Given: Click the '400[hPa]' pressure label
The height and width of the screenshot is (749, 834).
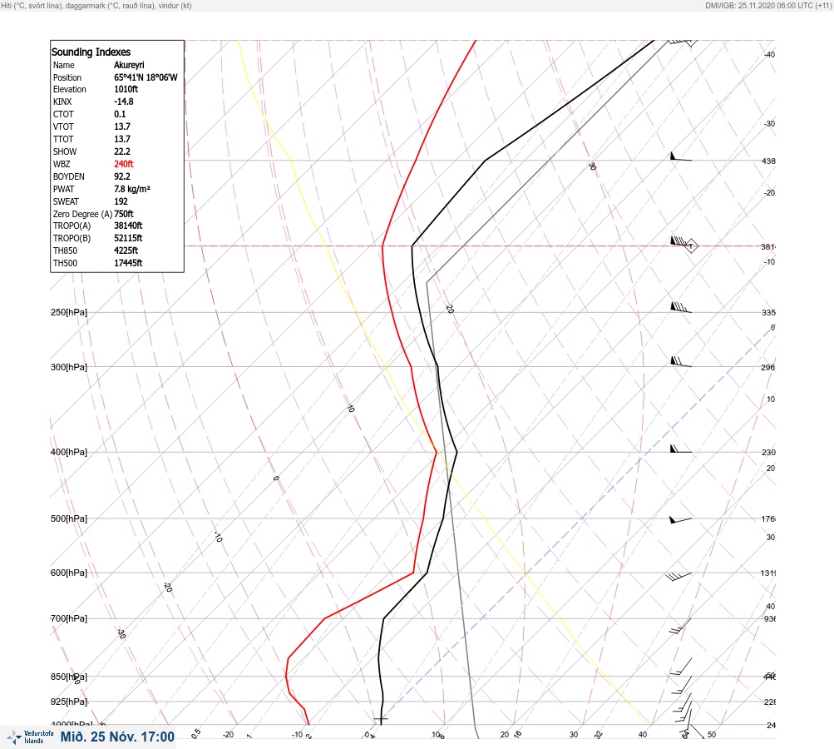Looking at the screenshot, I should (x=69, y=452).
